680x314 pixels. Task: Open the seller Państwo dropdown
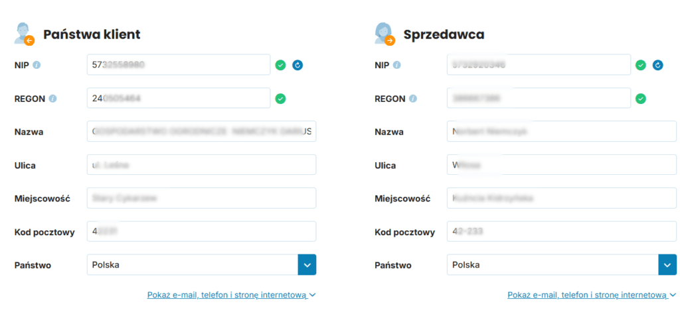pos(667,265)
